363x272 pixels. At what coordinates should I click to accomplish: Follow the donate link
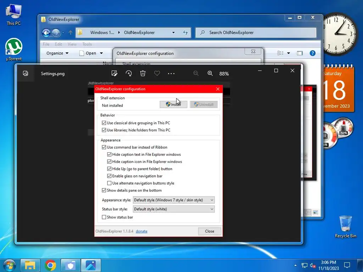coord(141,231)
